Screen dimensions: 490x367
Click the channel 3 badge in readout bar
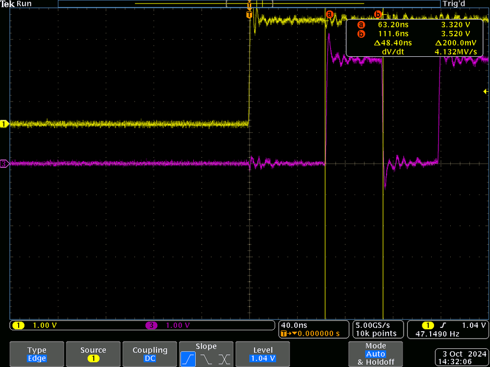(x=152, y=325)
